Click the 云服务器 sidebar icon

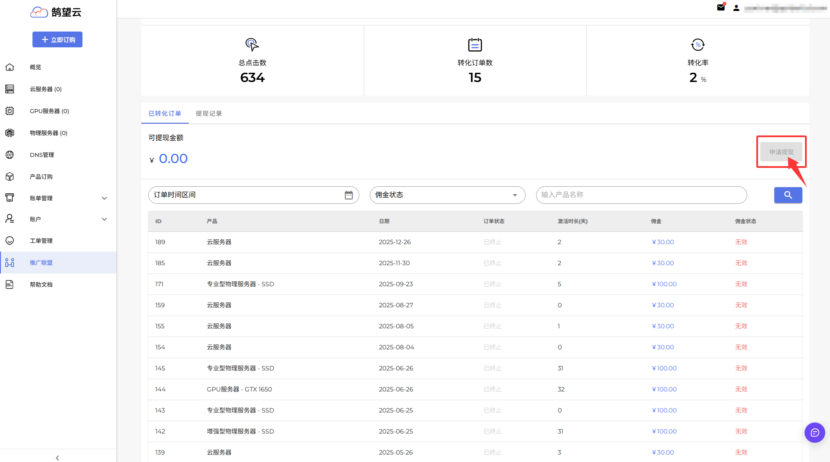pyautogui.click(x=10, y=89)
